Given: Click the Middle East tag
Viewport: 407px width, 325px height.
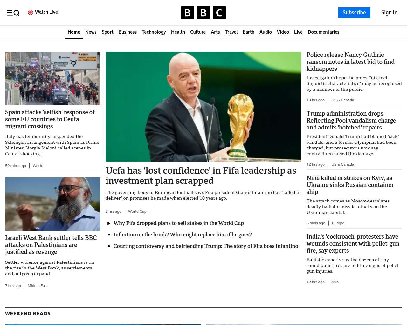Looking at the screenshot, I should (x=38, y=286).
